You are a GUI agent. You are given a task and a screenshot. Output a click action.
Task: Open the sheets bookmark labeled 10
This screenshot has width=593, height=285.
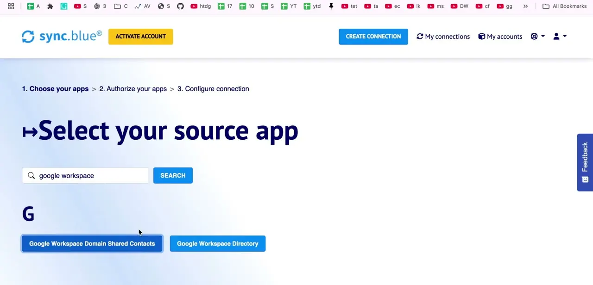click(x=246, y=6)
